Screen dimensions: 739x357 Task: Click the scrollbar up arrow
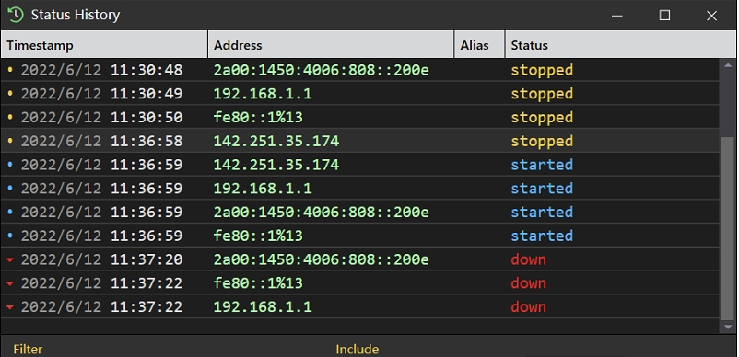click(728, 65)
